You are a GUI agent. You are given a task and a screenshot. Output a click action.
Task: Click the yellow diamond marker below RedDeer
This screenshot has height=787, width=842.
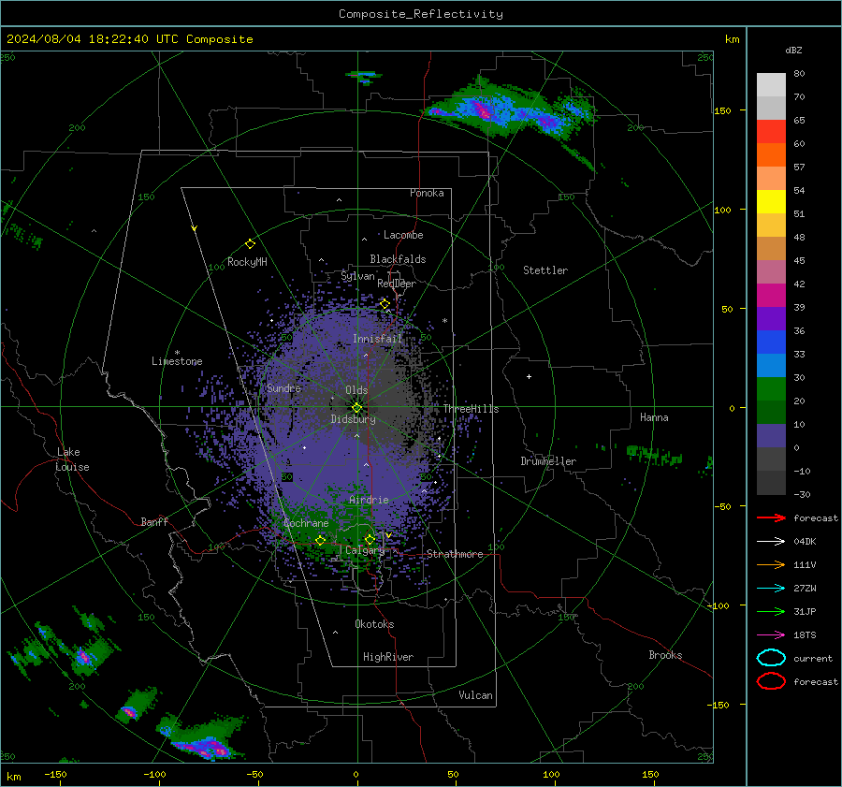pyautogui.click(x=385, y=304)
